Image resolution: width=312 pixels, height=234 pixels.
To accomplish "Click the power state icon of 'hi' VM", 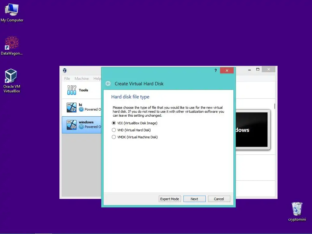I will (81, 109).
